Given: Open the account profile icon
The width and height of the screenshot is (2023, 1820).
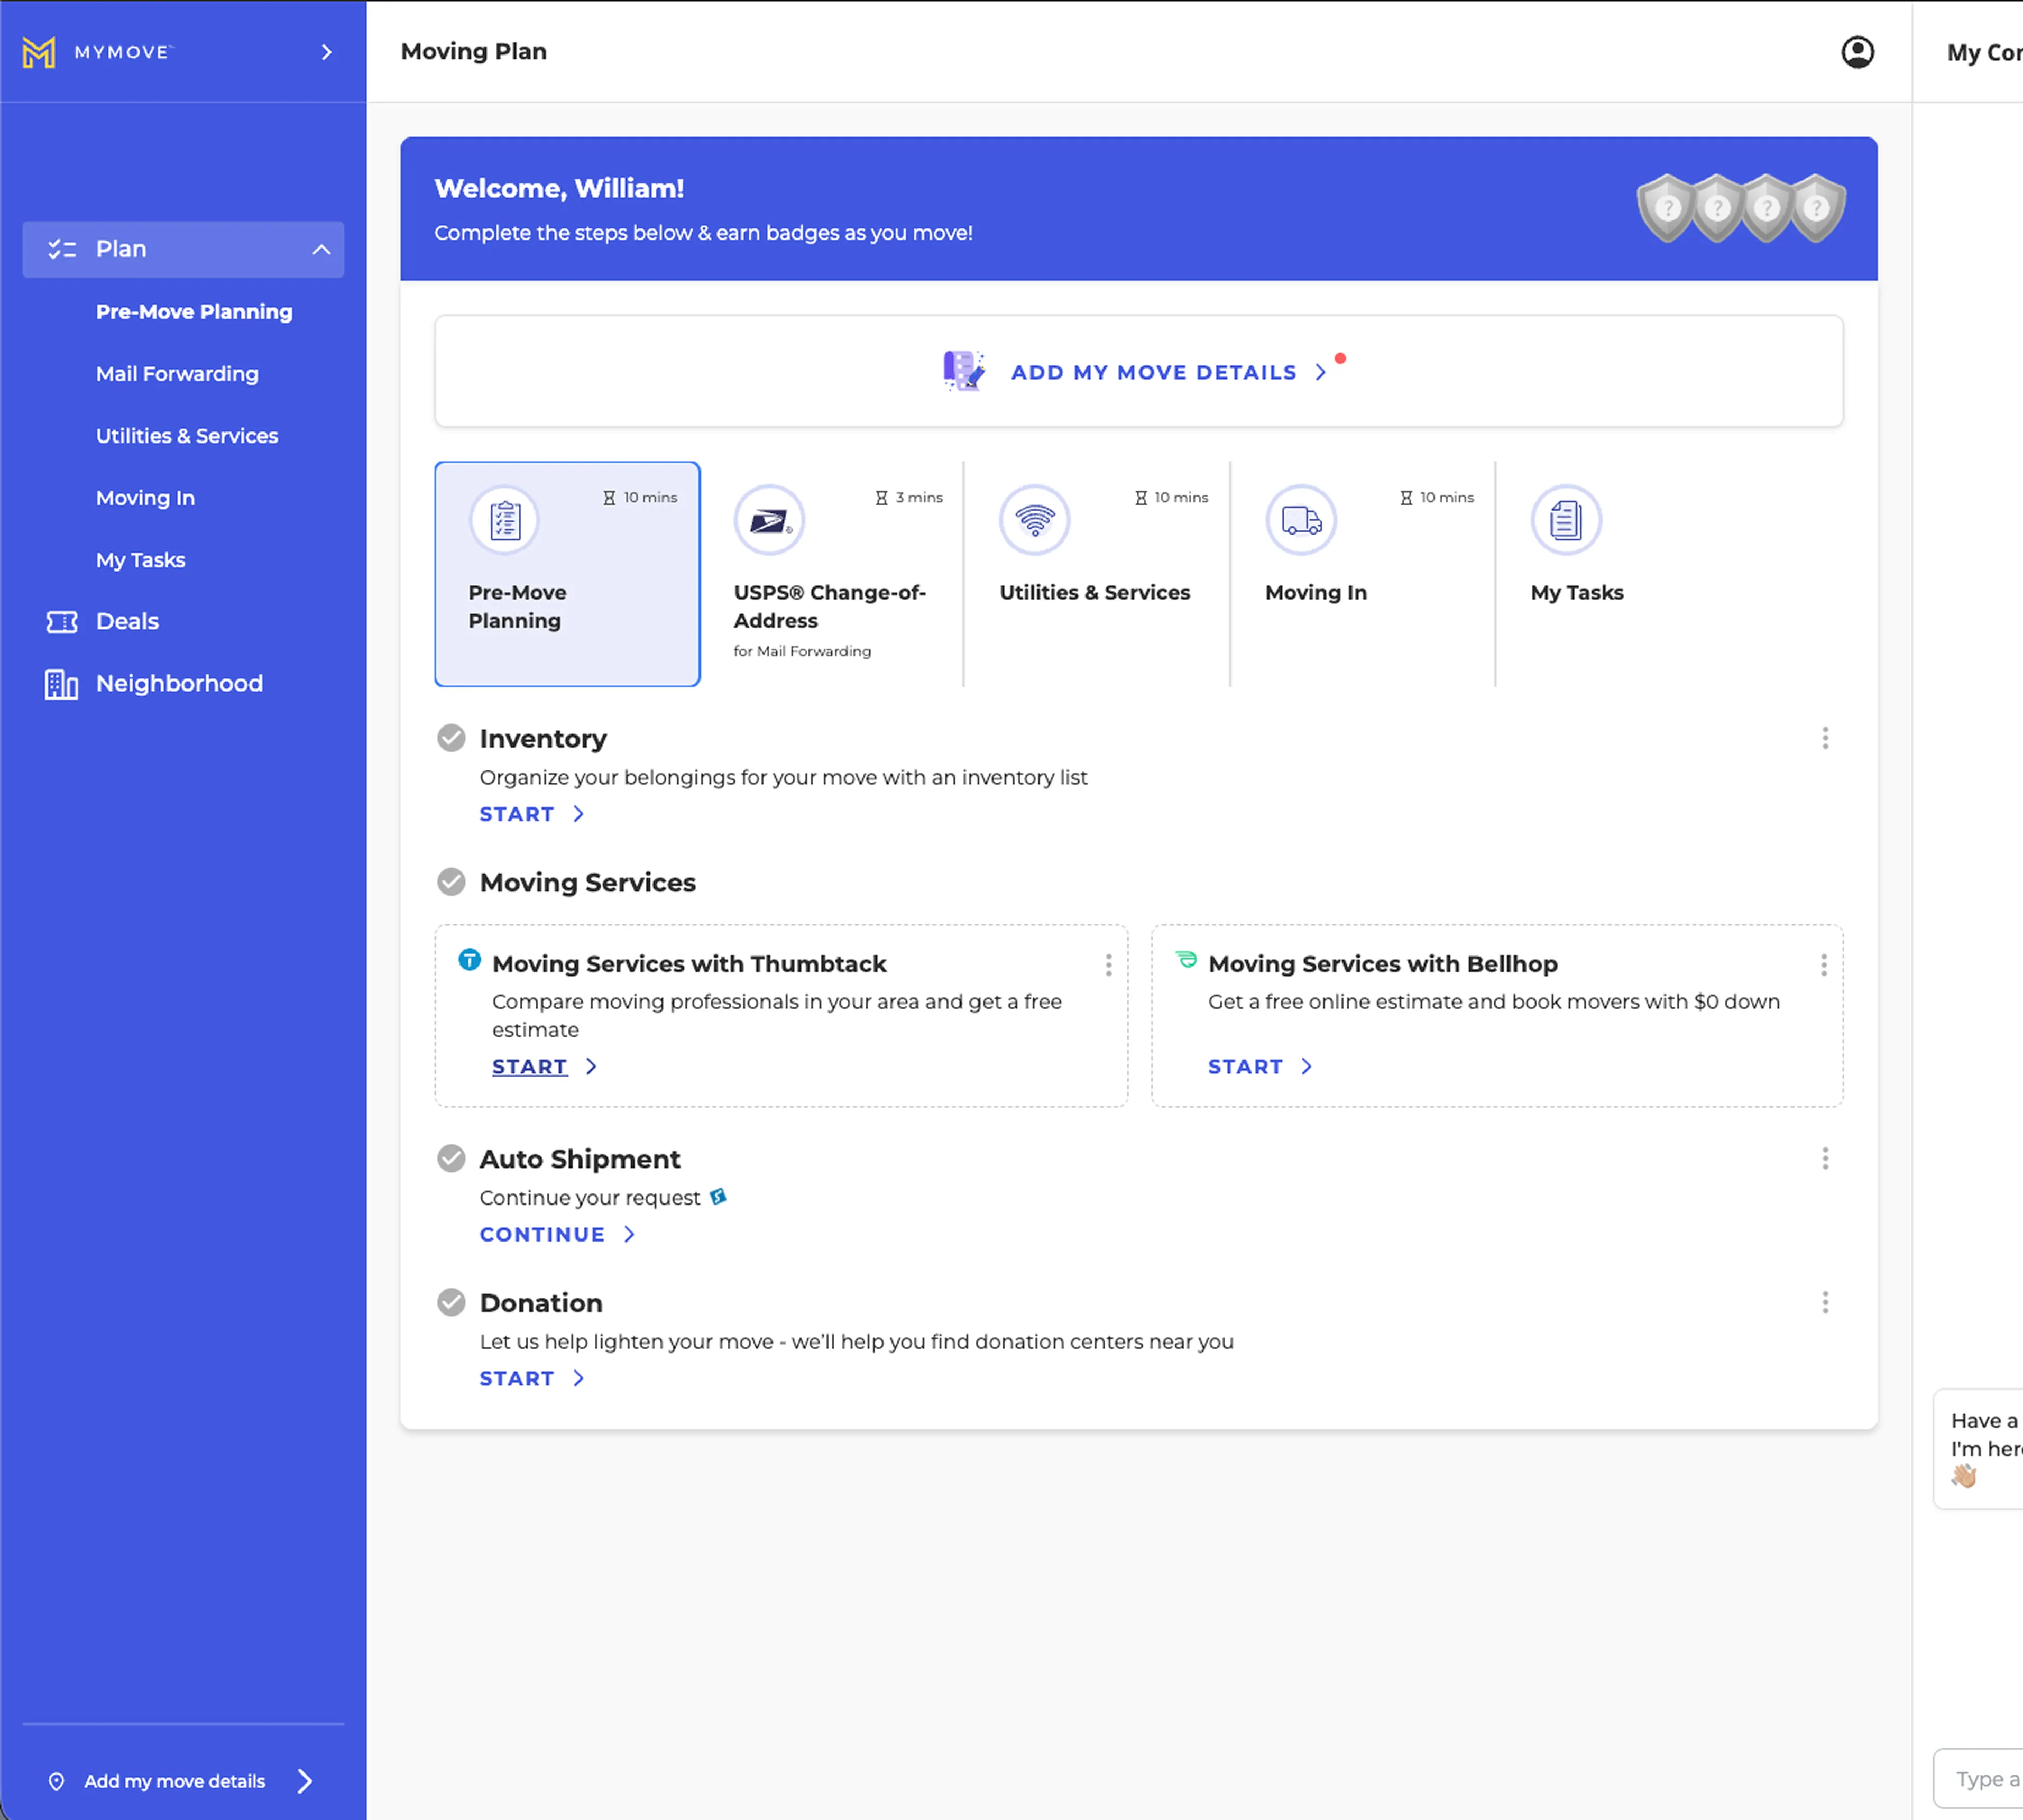Looking at the screenshot, I should click(x=1857, y=52).
